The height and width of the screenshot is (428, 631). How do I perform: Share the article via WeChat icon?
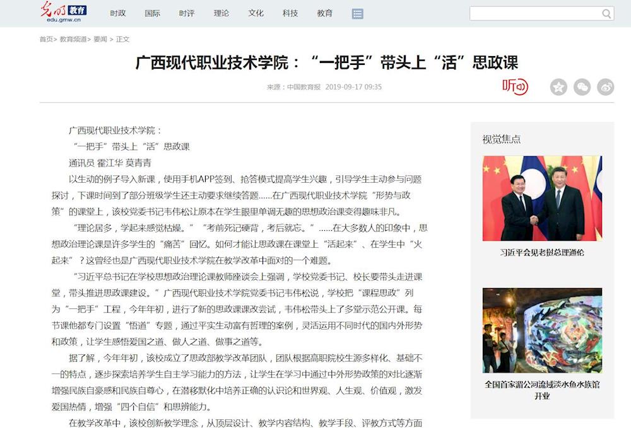(582, 87)
